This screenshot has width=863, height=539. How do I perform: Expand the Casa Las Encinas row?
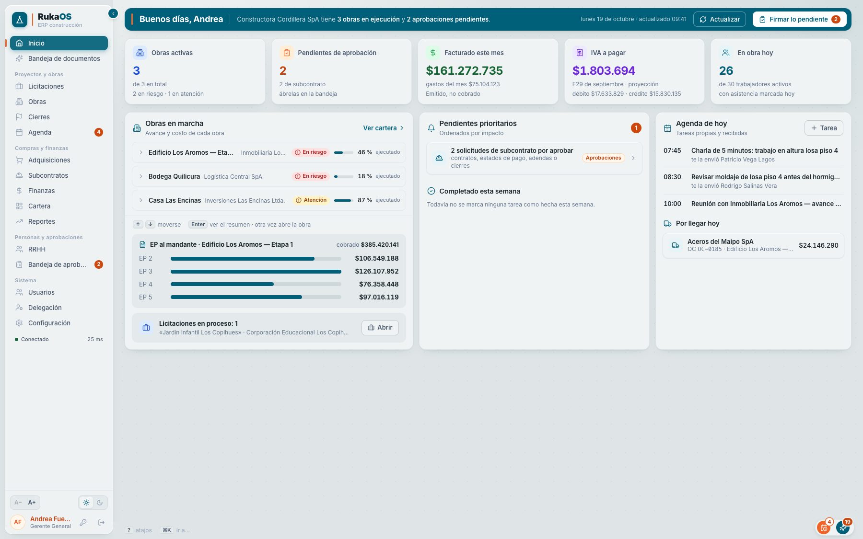(x=141, y=200)
